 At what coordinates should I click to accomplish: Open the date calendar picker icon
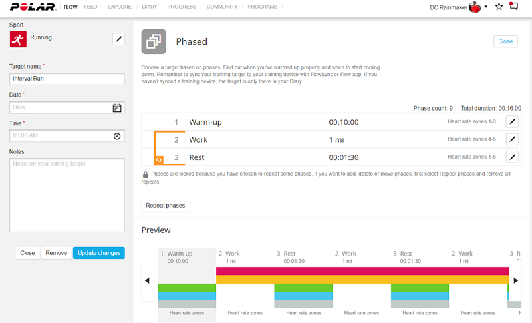tap(117, 108)
